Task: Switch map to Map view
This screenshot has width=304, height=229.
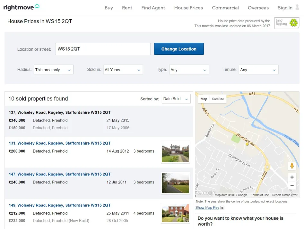Action: pyautogui.click(x=204, y=99)
